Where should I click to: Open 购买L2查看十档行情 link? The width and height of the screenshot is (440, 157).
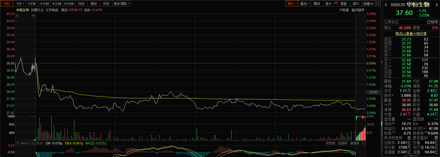coord(411,34)
